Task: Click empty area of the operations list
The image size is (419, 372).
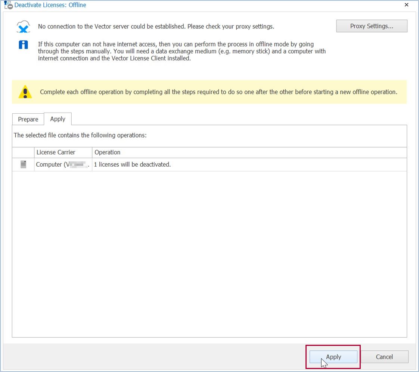Action: 209,253
